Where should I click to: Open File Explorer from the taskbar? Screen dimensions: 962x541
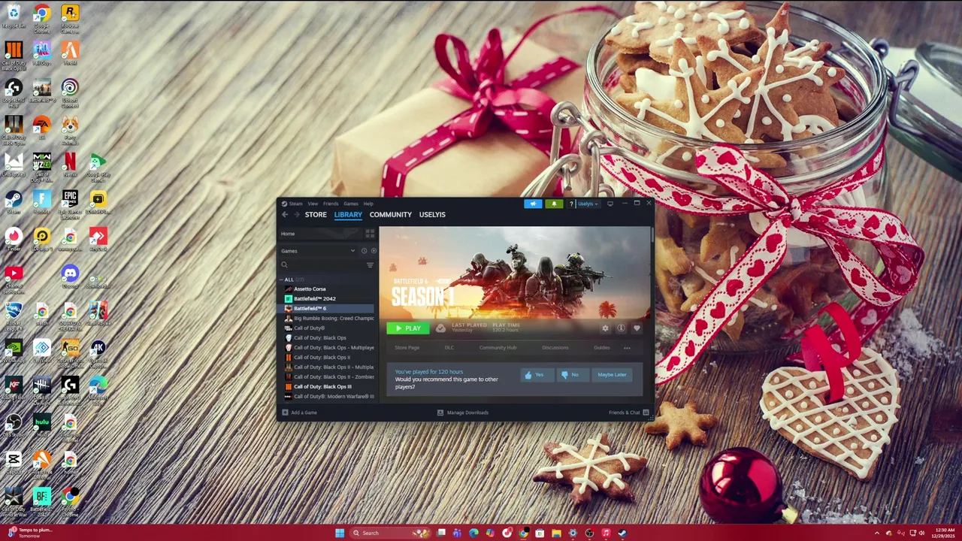pyautogui.click(x=556, y=533)
